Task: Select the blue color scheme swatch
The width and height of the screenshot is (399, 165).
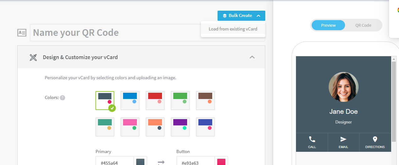Action: 130,101
